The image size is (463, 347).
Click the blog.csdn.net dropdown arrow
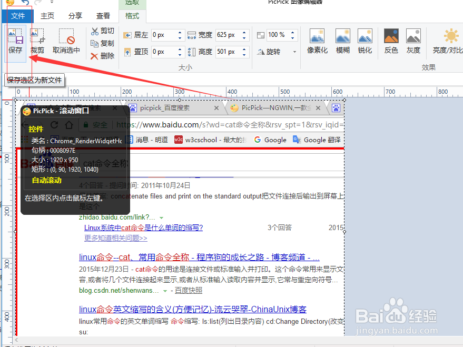(165, 291)
